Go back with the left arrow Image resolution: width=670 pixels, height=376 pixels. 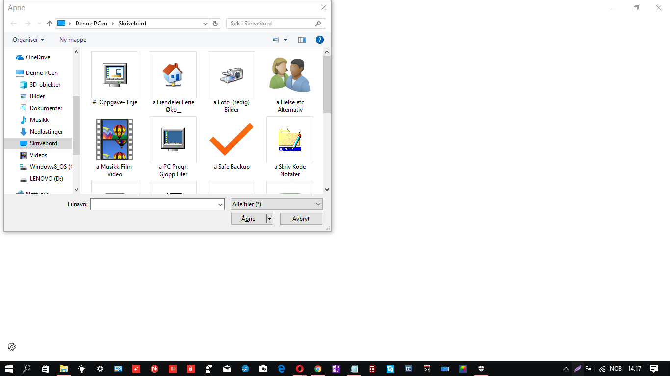coord(14,23)
